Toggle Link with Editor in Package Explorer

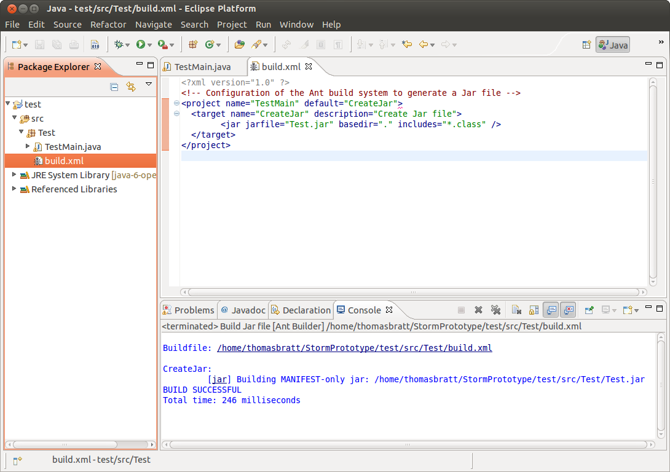pos(131,87)
